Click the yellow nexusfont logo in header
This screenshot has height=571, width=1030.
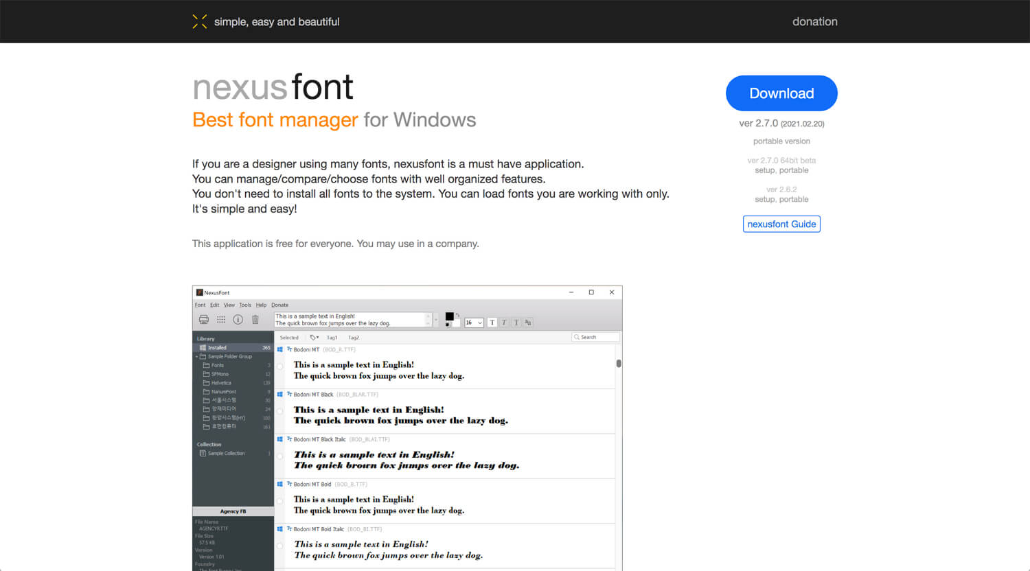pyautogui.click(x=200, y=21)
